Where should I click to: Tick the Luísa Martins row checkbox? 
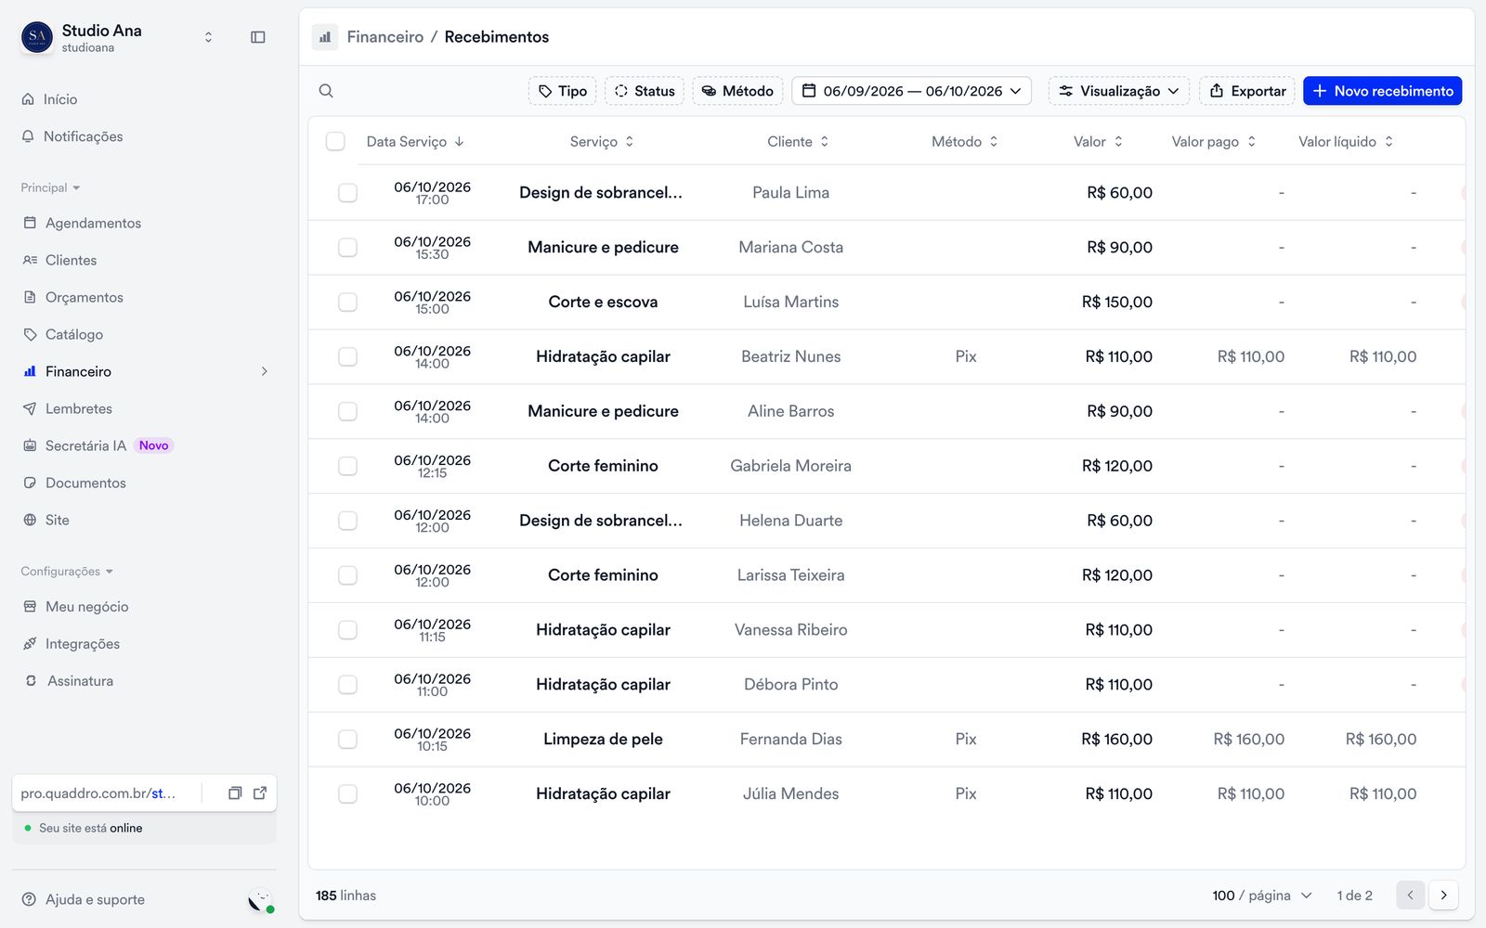point(347,303)
